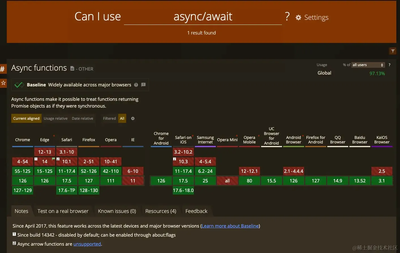Open the Feedback tab
The height and width of the screenshot is (253, 400).
pos(196,211)
